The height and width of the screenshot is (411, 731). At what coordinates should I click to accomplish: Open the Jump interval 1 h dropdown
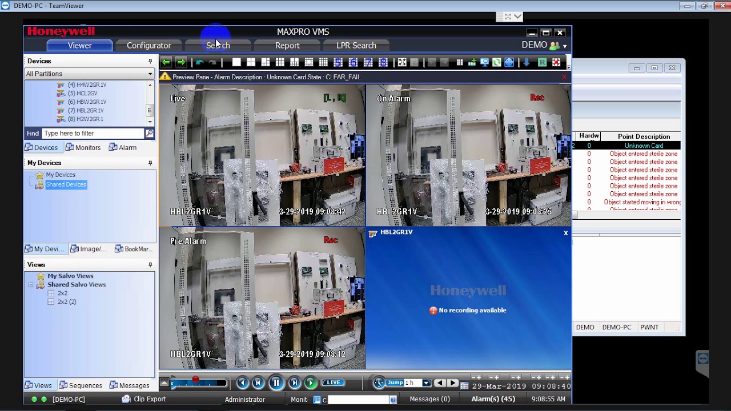pos(426,383)
